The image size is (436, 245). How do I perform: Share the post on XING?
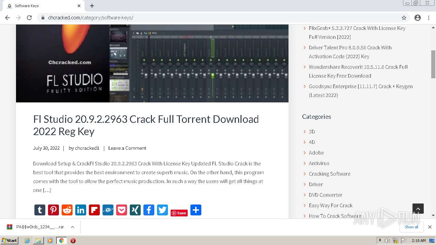[135, 210]
